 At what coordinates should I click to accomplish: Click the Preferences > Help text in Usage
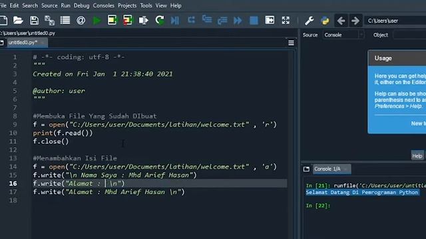398,106
